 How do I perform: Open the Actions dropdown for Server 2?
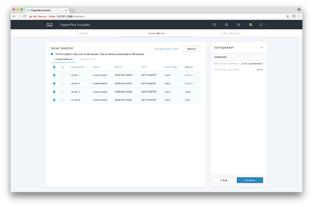coord(190,84)
